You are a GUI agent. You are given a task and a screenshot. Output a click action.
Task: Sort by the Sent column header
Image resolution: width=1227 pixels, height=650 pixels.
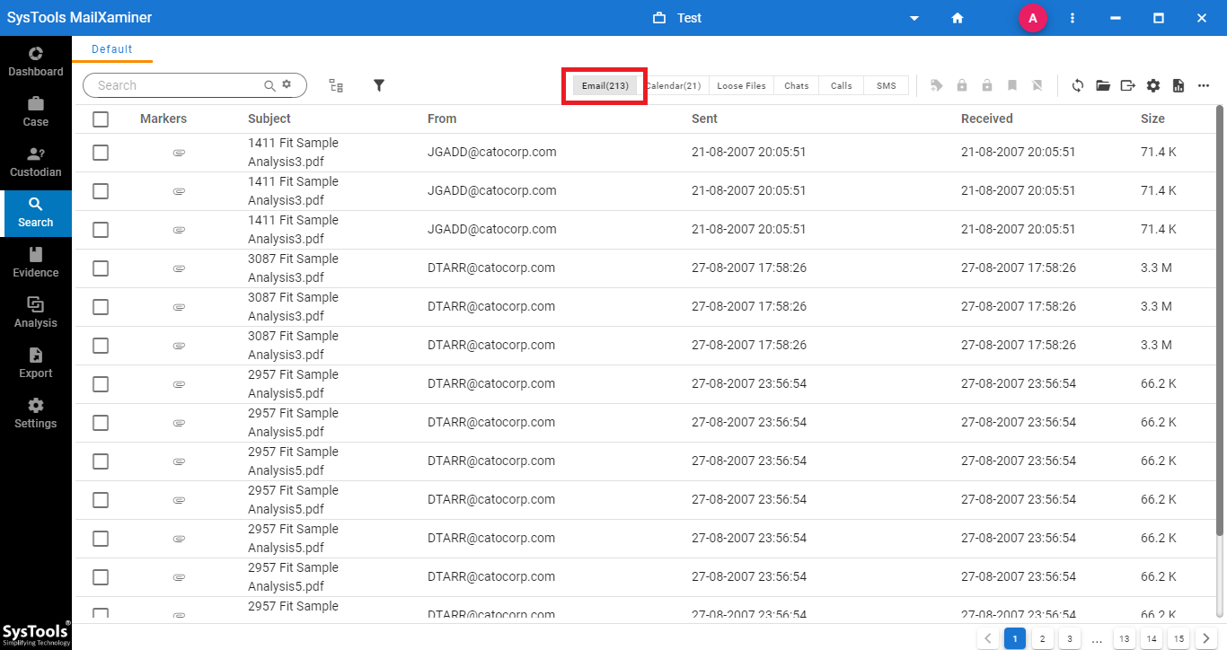tap(704, 119)
